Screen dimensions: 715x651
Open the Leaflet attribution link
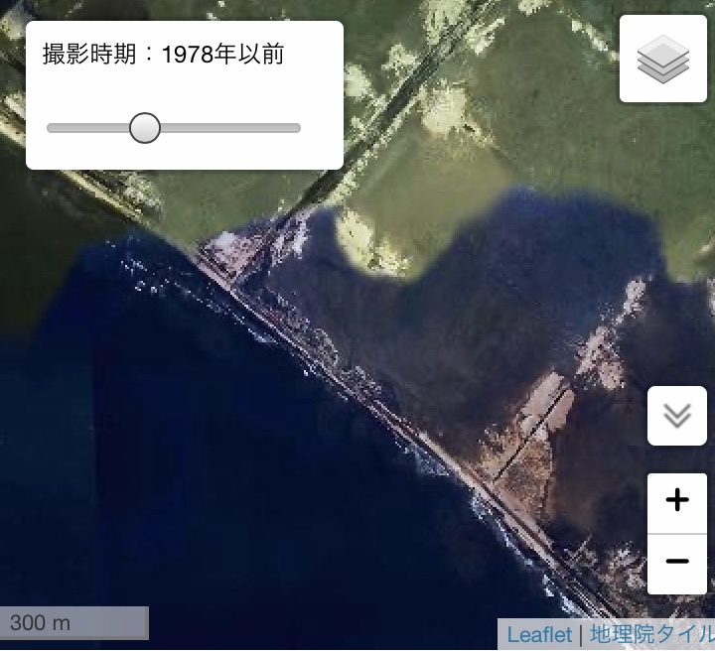pos(539,634)
